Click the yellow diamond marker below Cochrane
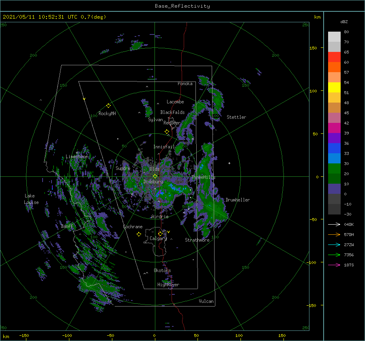Viewport: 365px width, 341px height. click(139, 234)
